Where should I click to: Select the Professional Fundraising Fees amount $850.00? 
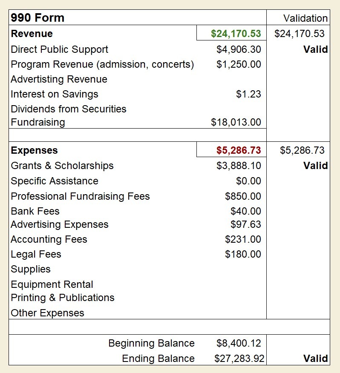pyautogui.click(x=243, y=196)
